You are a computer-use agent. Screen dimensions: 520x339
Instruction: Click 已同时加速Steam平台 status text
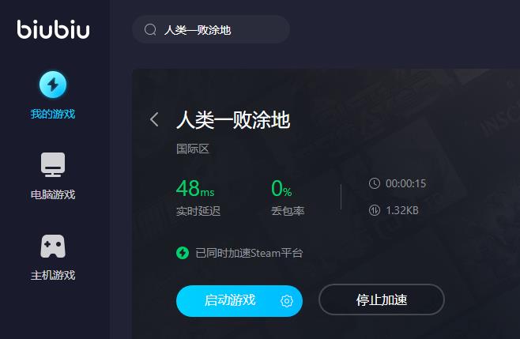[249, 253]
